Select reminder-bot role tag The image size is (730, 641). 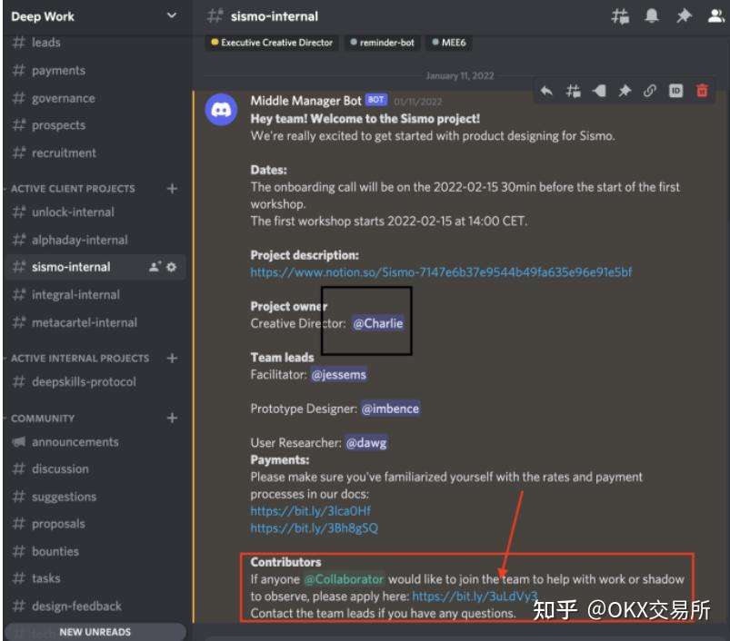(382, 43)
